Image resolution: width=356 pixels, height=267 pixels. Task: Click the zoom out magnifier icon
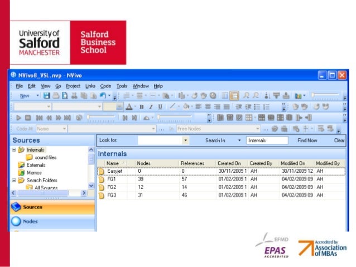tap(256, 95)
